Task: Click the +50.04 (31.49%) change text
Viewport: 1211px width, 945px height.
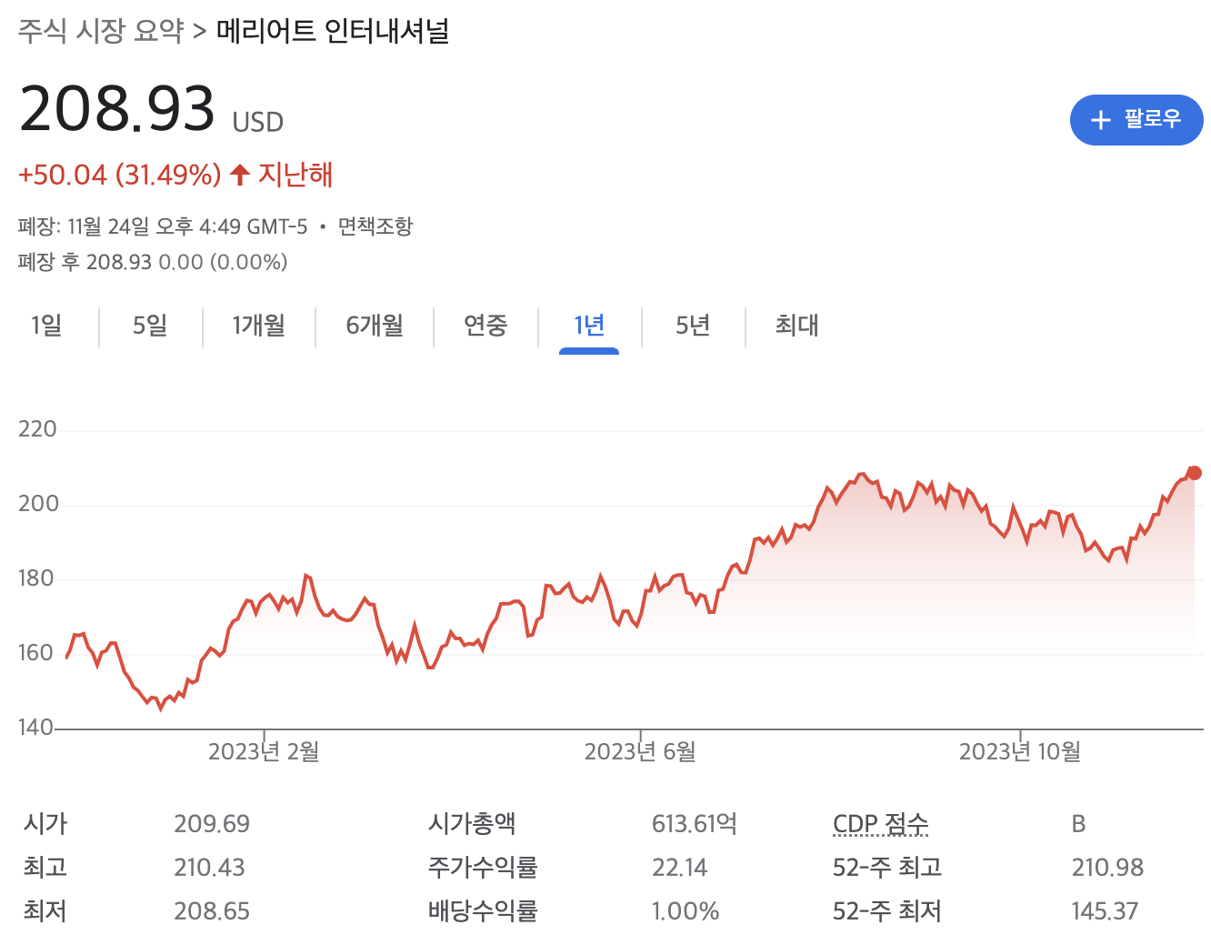Action: click(119, 175)
